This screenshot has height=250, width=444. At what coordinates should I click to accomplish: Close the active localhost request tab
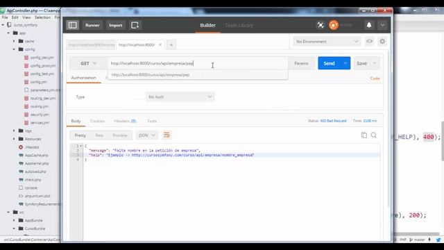point(160,44)
